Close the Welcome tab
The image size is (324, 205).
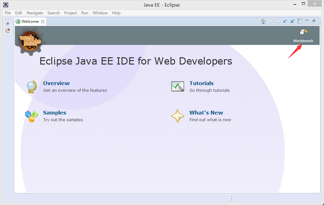point(43,22)
